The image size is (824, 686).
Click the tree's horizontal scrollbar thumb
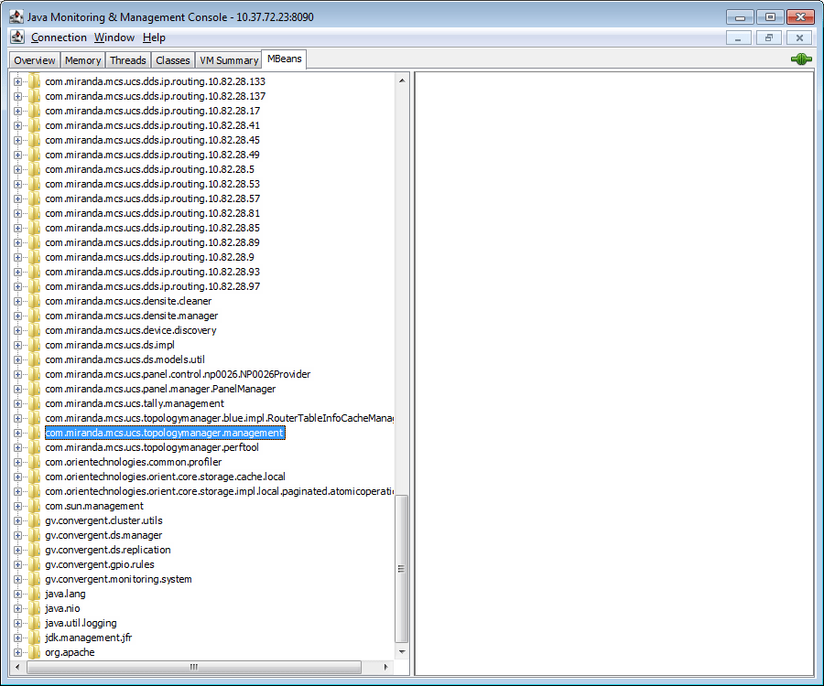194,667
